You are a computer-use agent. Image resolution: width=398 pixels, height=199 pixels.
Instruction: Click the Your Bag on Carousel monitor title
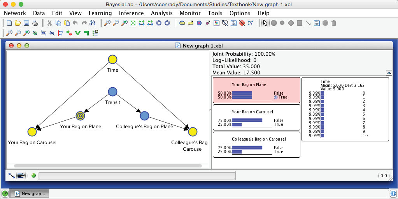click(252, 112)
